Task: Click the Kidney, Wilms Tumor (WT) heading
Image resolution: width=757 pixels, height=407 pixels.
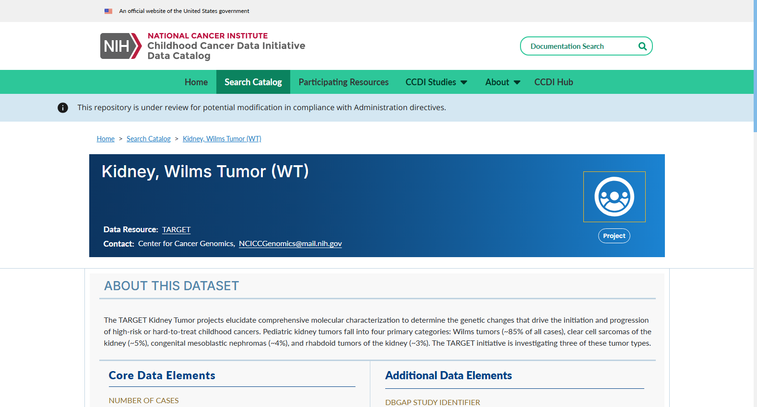Action: point(205,171)
